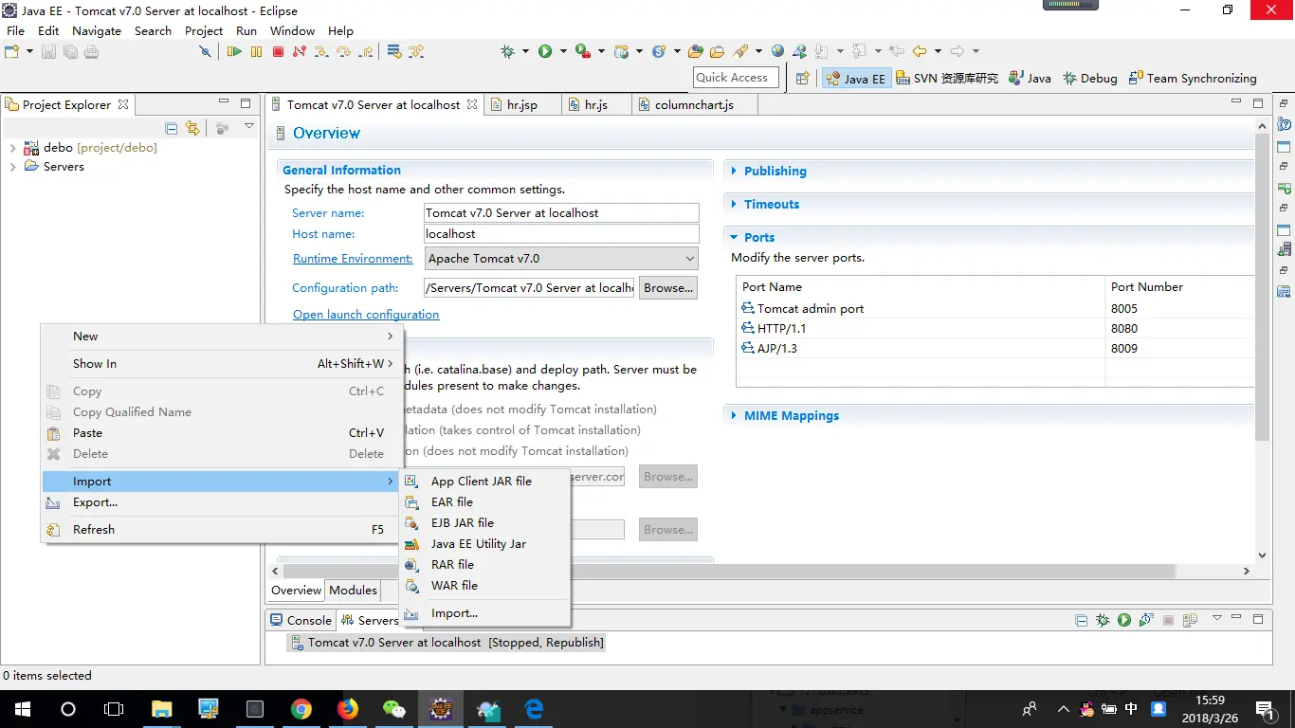This screenshot has height=728, width=1295.
Task: Choose Export... from the context menu
Action: pos(223,502)
